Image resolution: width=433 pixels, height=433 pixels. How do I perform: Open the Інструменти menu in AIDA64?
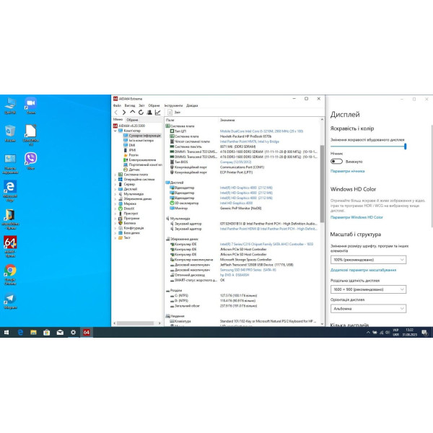[x=173, y=105]
